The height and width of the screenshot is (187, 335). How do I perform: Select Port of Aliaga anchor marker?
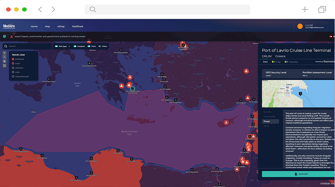tap(162, 74)
